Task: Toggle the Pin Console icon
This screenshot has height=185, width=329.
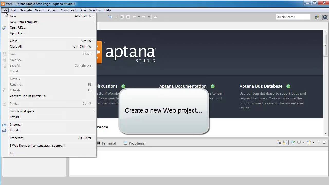Action: click(x=293, y=142)
